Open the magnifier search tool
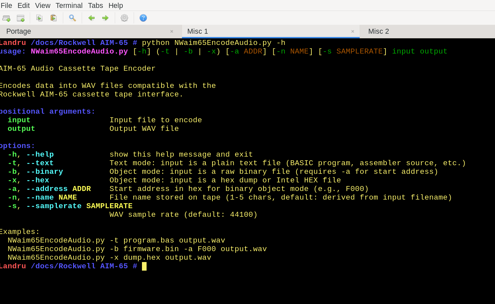 click(x=72, y=18)
